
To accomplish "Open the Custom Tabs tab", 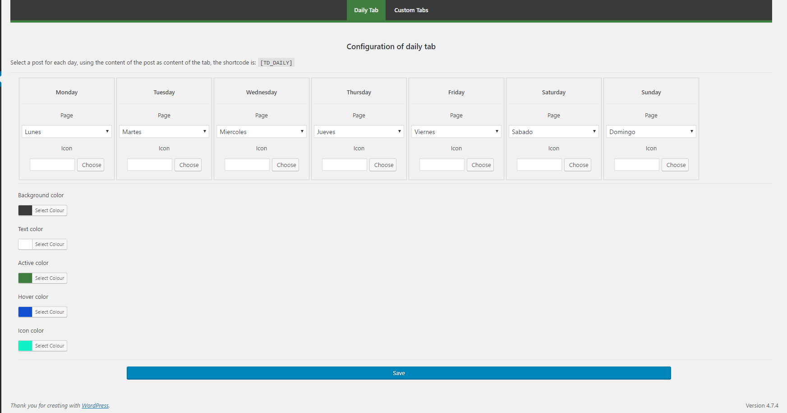I will coord(411,10).
